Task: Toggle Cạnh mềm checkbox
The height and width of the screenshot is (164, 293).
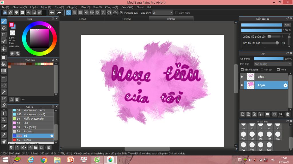Action: point(177,13)
